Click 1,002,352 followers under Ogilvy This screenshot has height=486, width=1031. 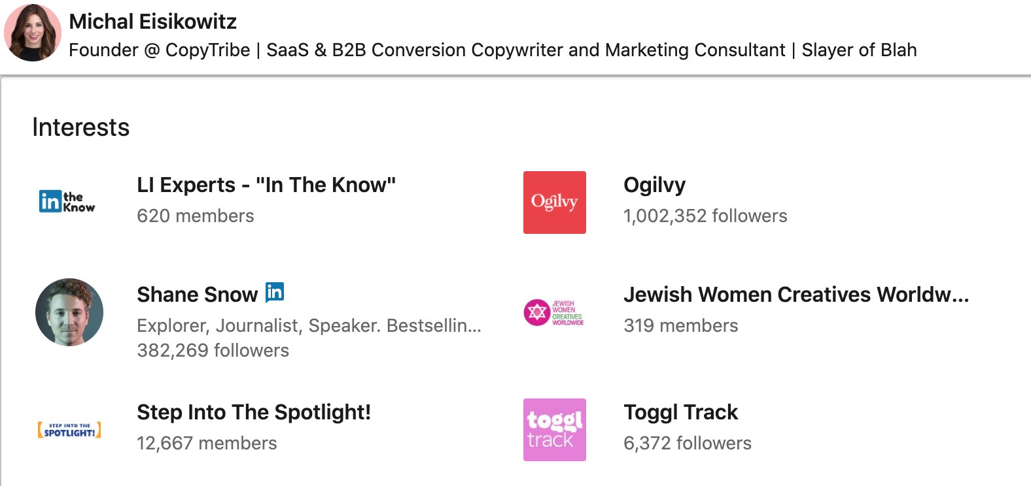tap(705, 216)
